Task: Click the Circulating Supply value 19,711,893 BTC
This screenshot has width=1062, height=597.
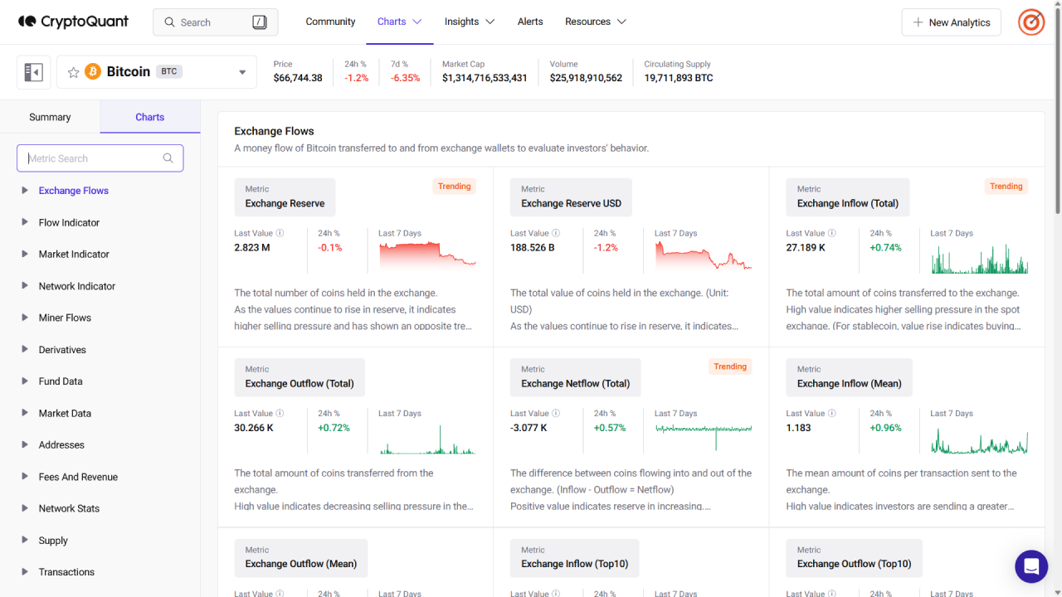Action: (x=679, y=78)
